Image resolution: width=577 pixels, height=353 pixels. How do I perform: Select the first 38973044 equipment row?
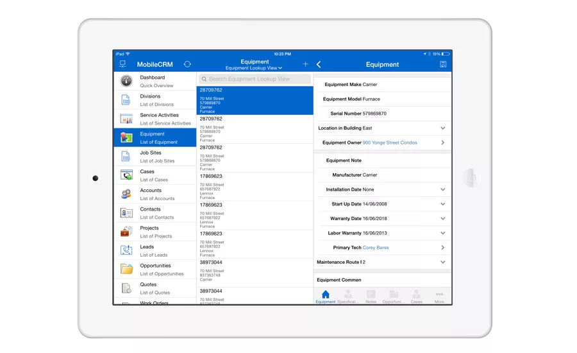click(x=255, y=273)
